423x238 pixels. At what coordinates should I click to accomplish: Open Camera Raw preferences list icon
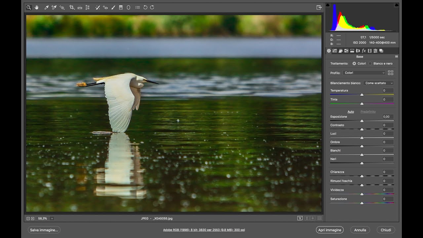(137, 7)
